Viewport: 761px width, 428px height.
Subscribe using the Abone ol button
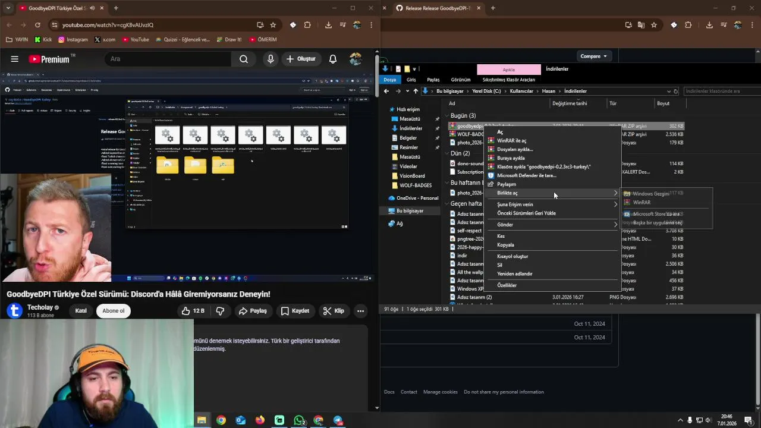click(114, 311)
